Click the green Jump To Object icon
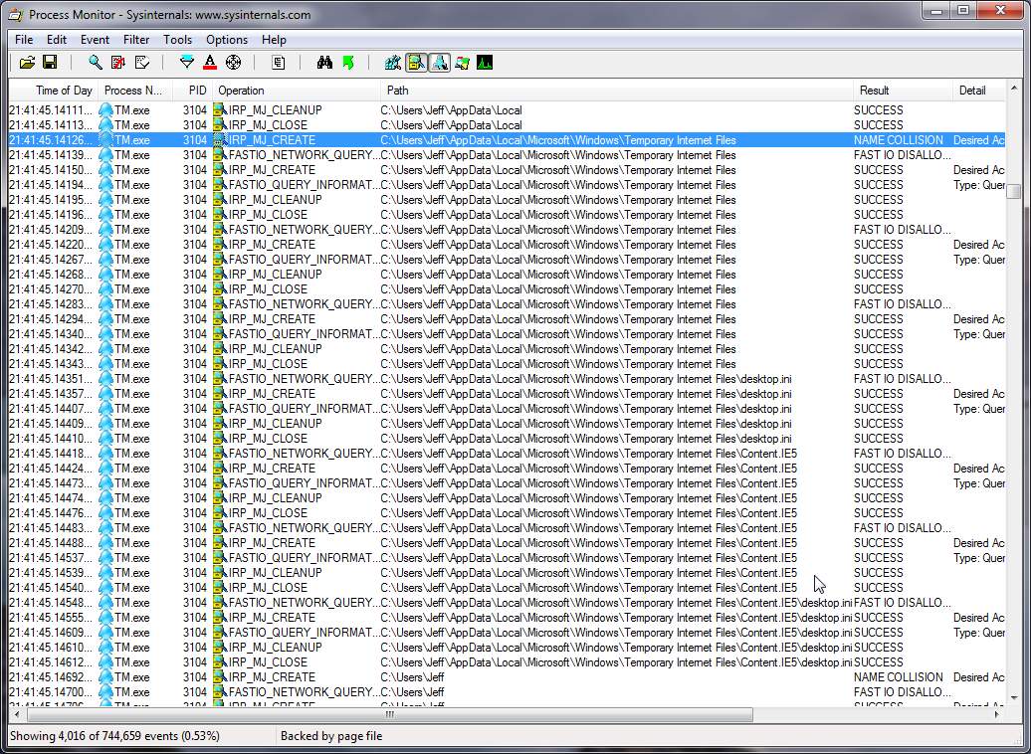The height and width of the screenshot is (754, 1031). 348,63
